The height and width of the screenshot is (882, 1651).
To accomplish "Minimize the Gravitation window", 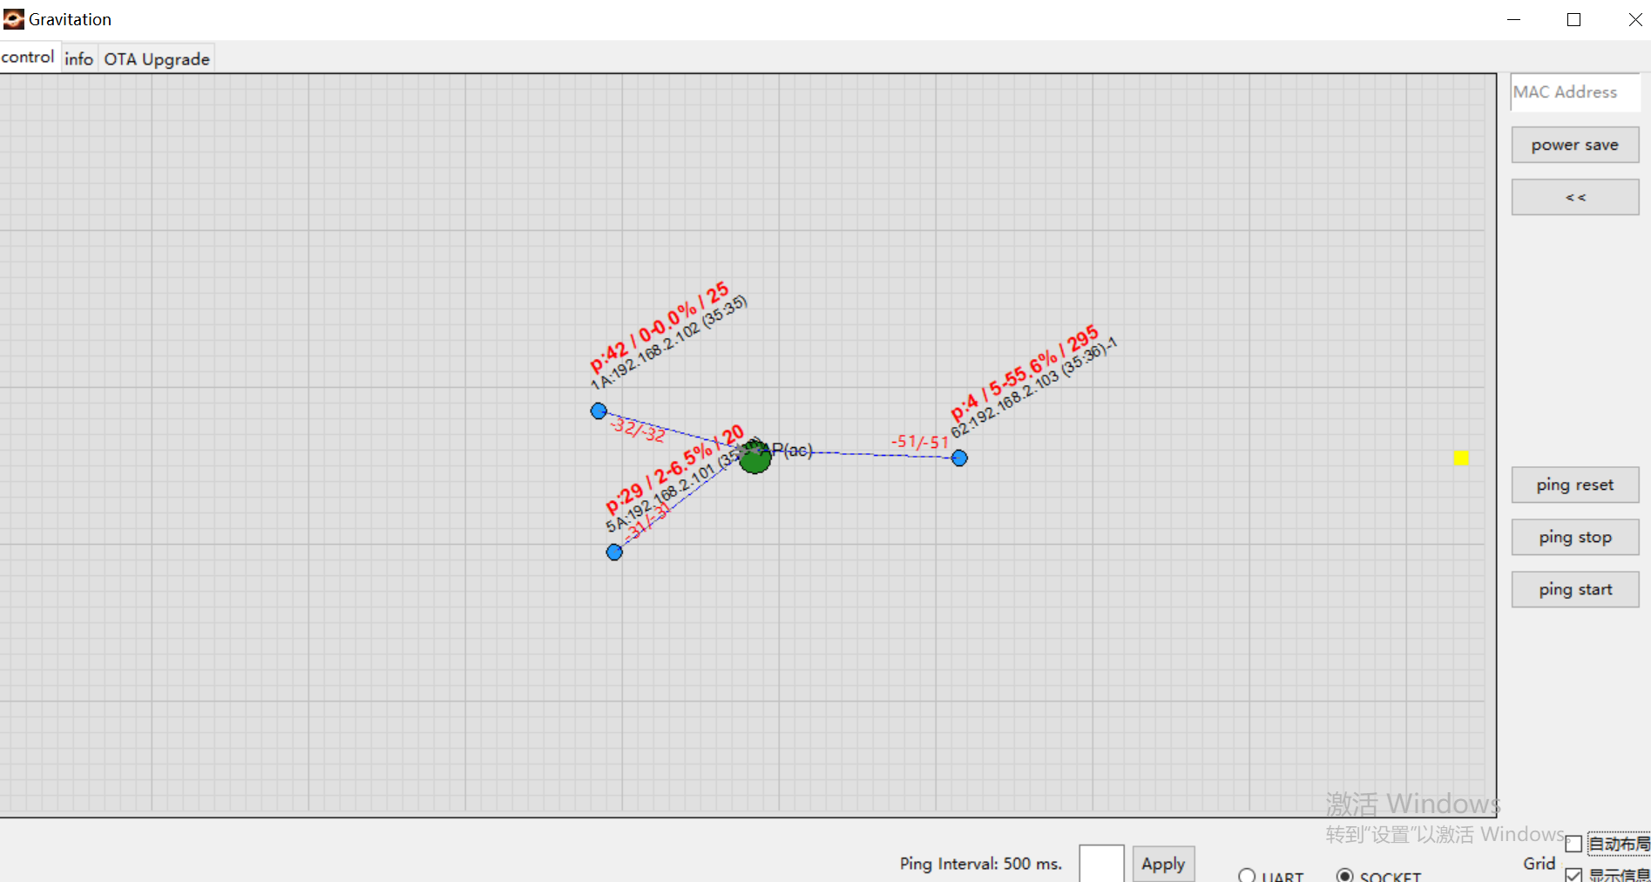I will point(1513,19).
